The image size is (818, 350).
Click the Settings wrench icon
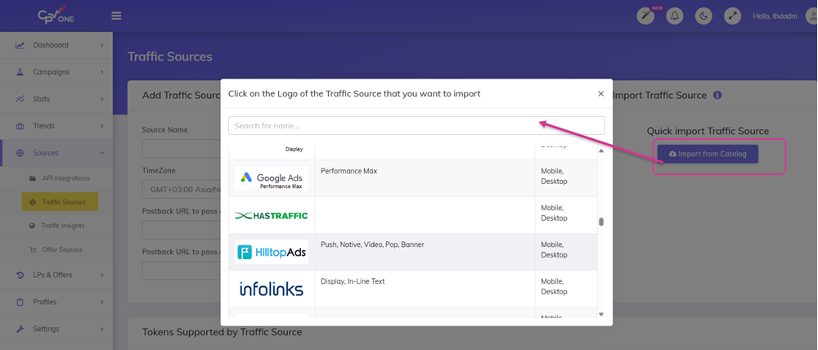click(20, 329)
